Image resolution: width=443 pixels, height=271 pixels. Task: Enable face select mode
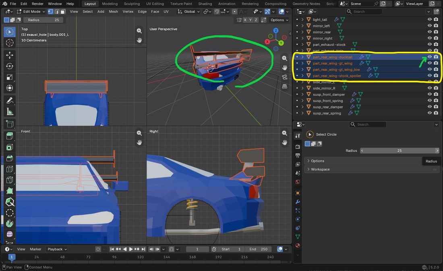pos(63,12)
